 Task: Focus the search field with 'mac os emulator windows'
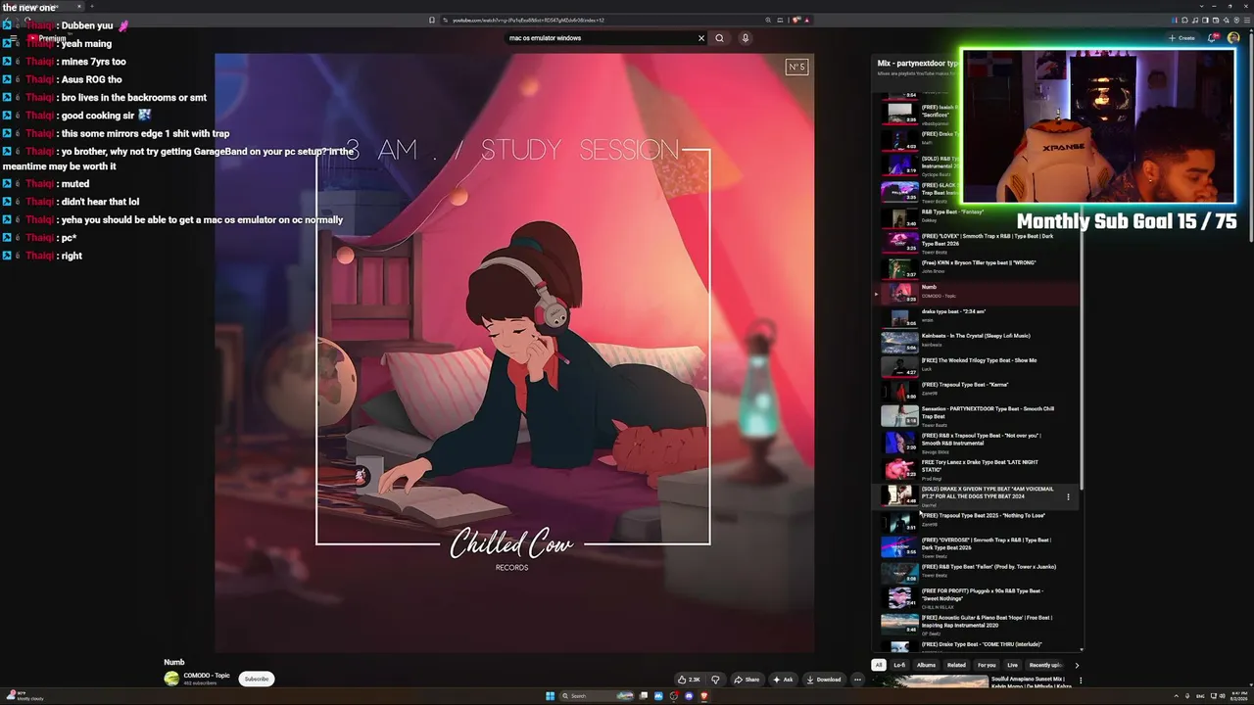600,38
